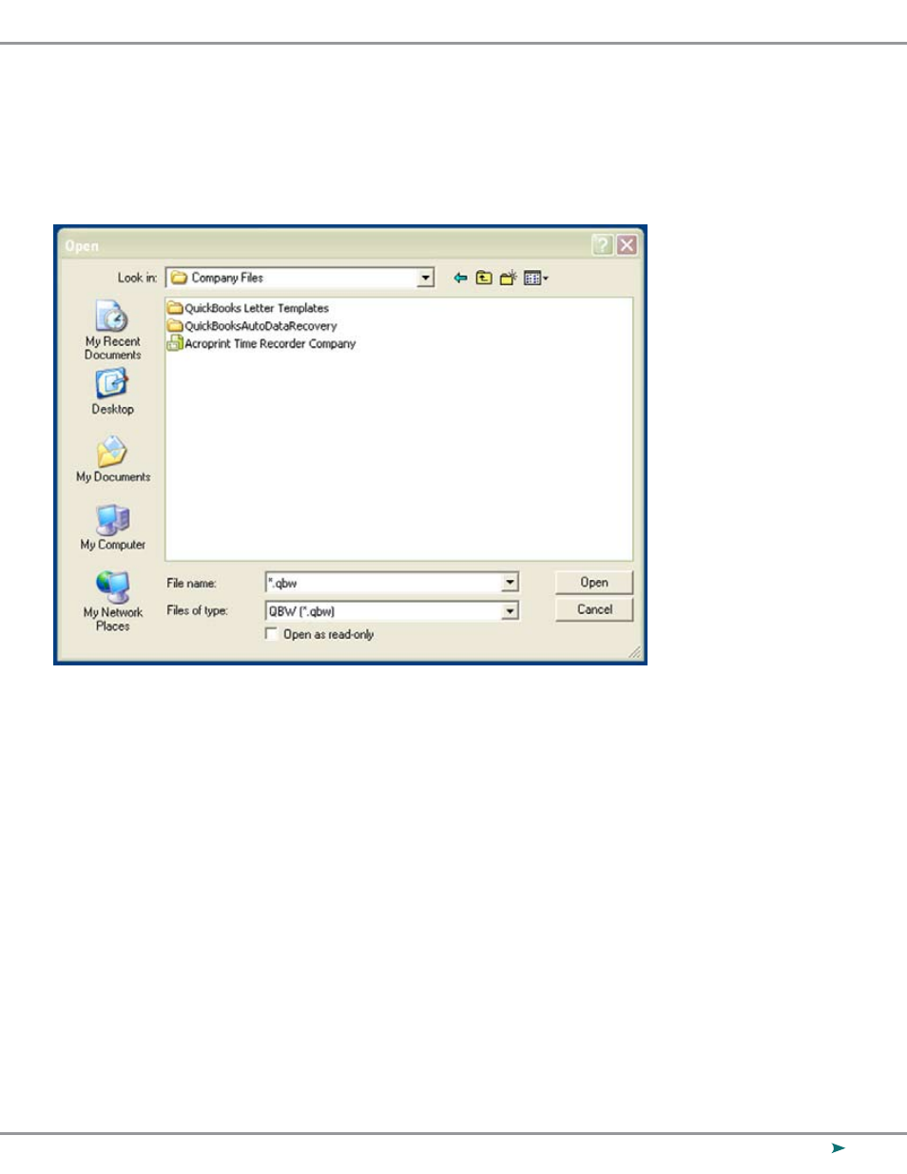The image size is (907, 1174).
Task: Click the green next-page arrow
Action: tap(838, 1148)
